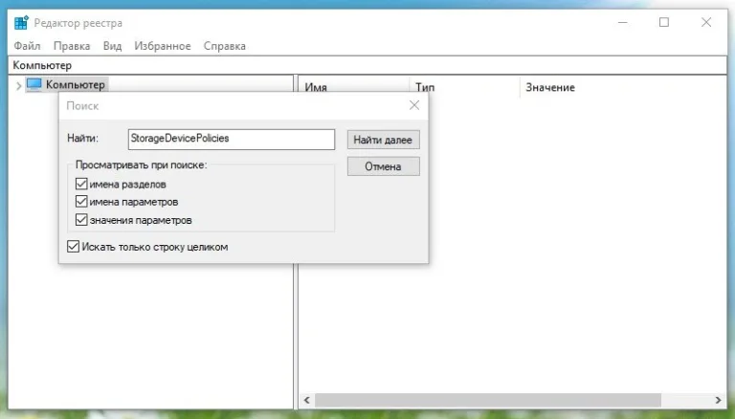Click the address bar showing Компьютер
Screen dimensions: 735x419
click(x=367, y=65)
